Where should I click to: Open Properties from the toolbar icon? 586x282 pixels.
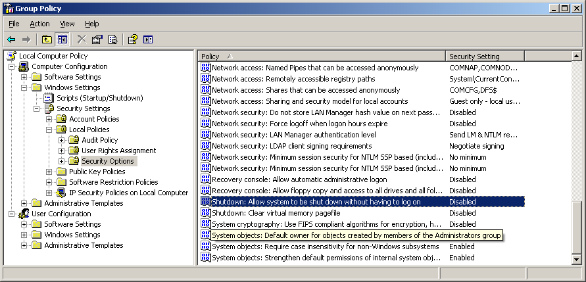[x=97, y=39]
